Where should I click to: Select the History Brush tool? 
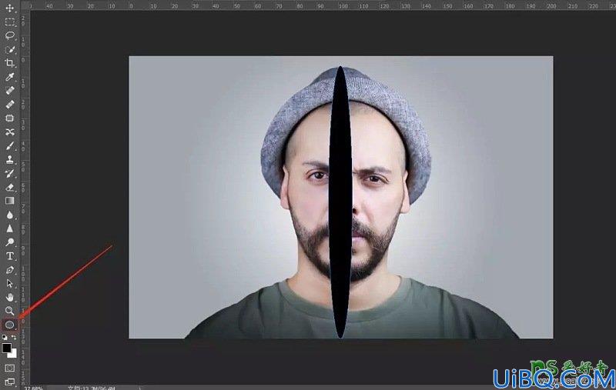[x=10, y=173]
